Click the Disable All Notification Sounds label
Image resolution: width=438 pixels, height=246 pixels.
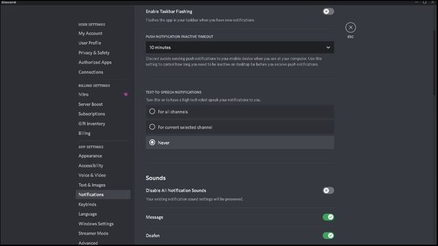coord(176,191)
